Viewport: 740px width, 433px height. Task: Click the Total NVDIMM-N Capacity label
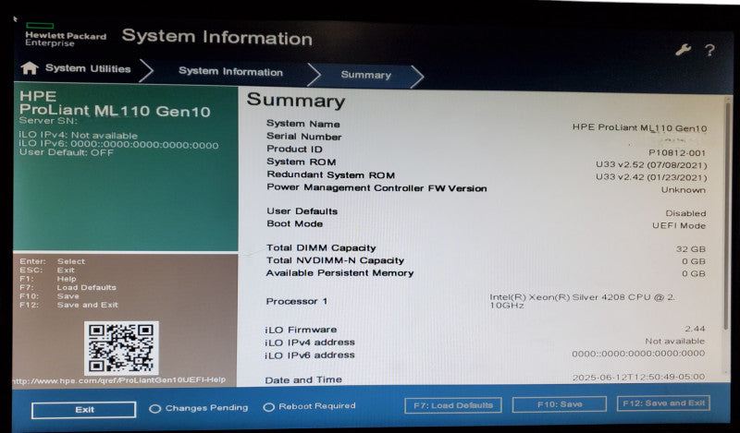pyautogui.click(x=335, y=260)
